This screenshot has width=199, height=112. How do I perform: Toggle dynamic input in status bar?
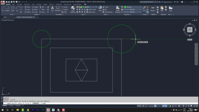(x=150, y=106)
